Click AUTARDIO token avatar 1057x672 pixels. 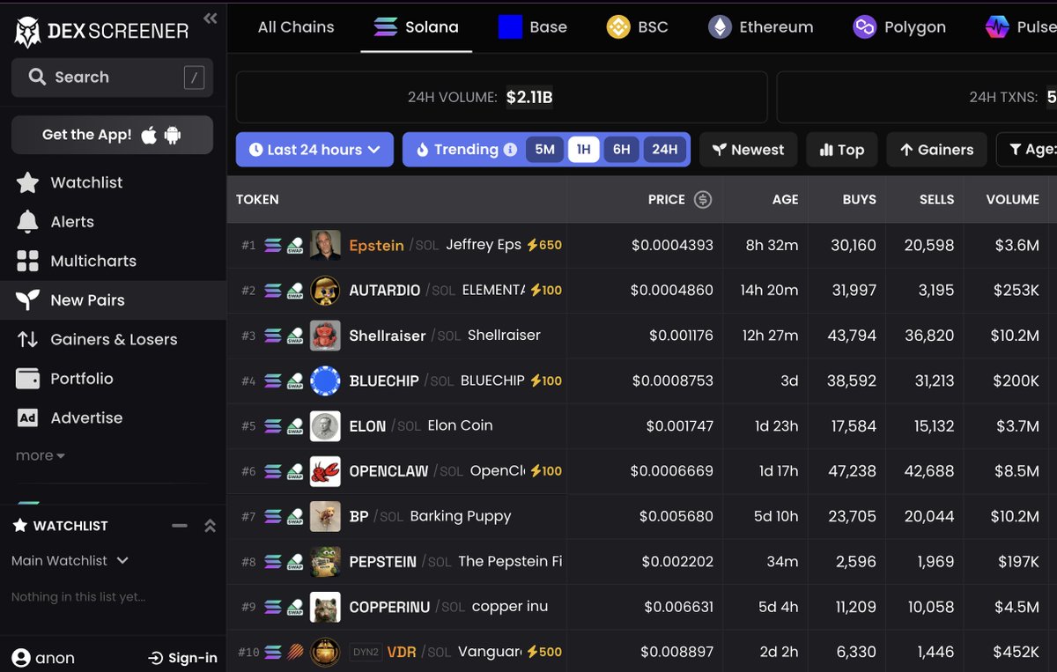point(325,290)
